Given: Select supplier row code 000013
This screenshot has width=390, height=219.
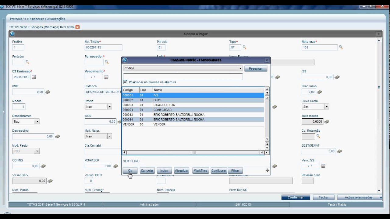Looking at the screenshot, I should (193, 115).
